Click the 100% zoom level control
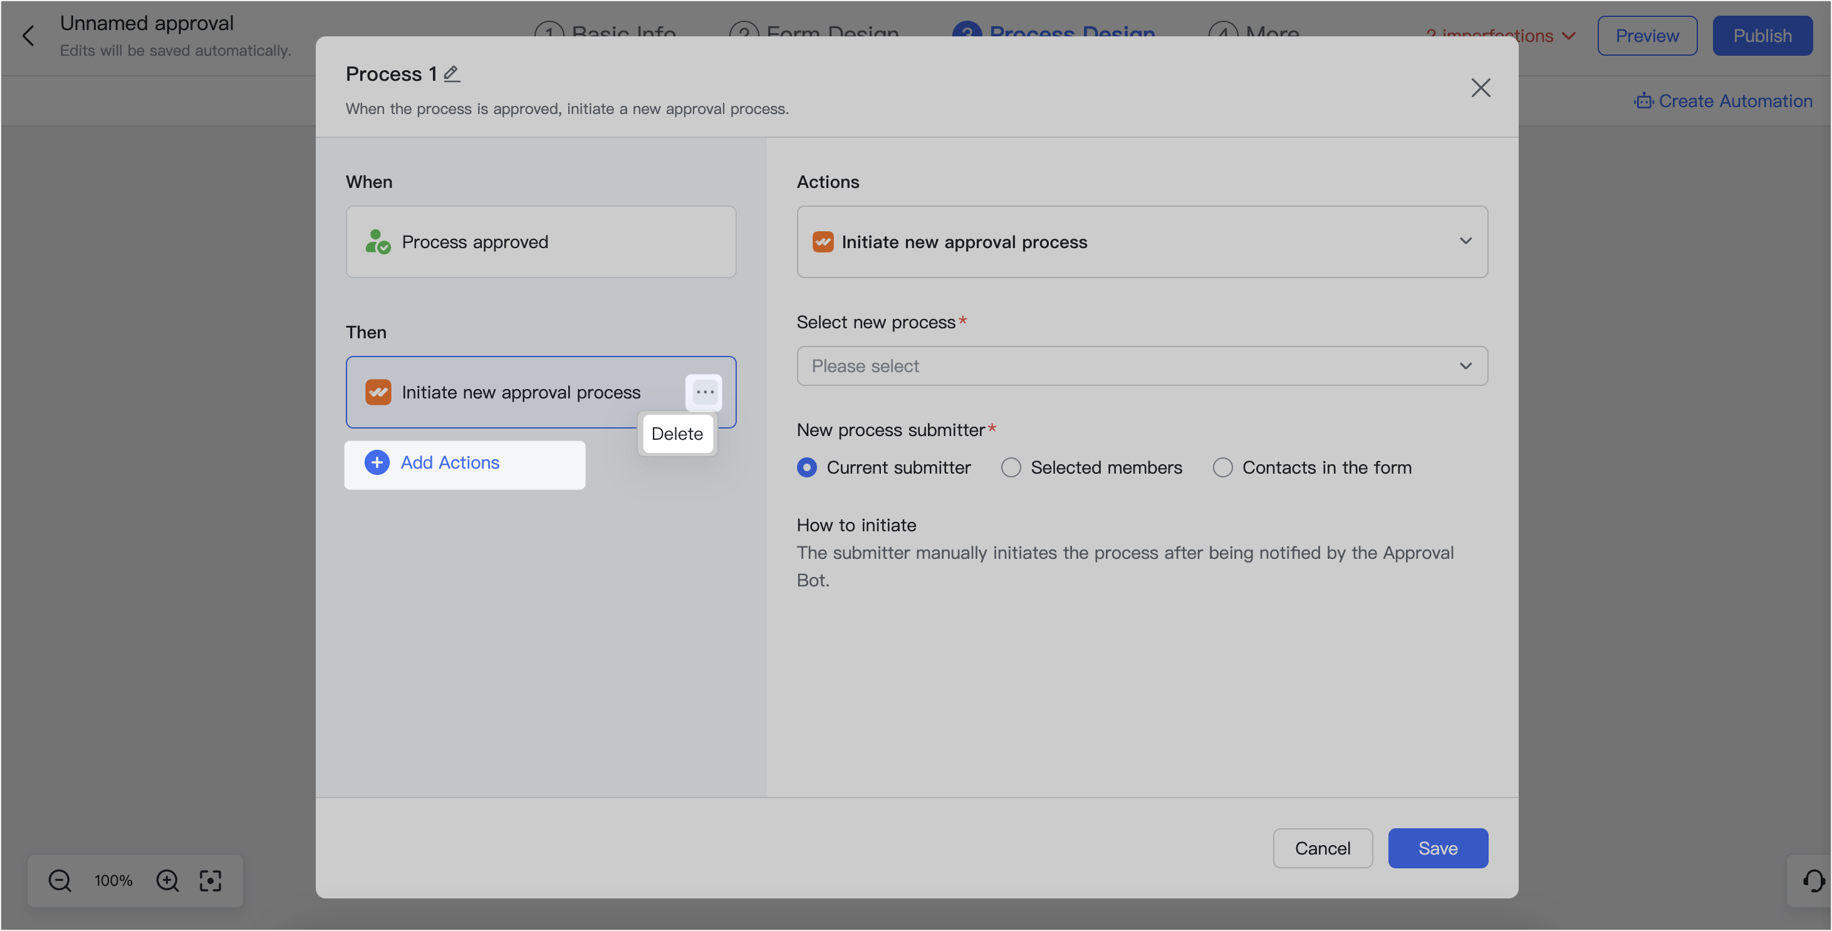Screen dimensions: 1832x931 (112, 880)
